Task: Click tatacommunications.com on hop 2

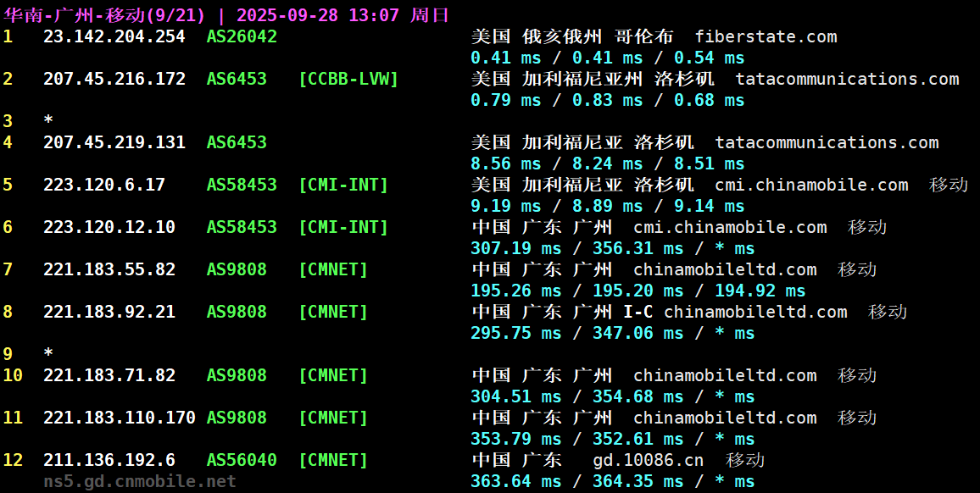Action: [x=848, y=79]
